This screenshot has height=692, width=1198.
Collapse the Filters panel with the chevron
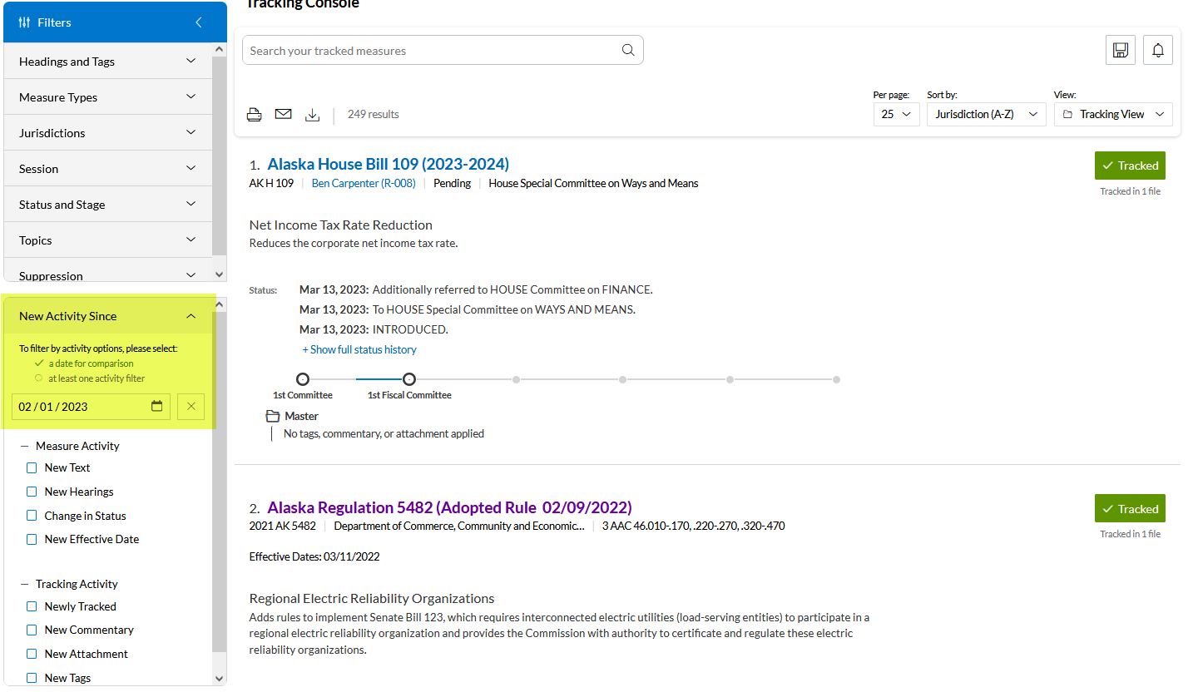[x=198, y=22]
